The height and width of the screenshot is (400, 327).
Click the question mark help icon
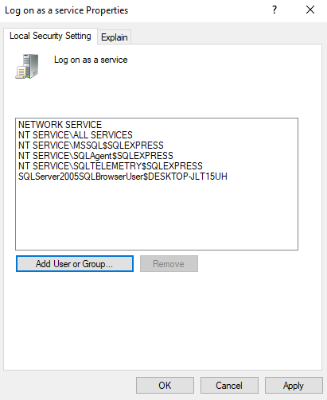(274, 10)
